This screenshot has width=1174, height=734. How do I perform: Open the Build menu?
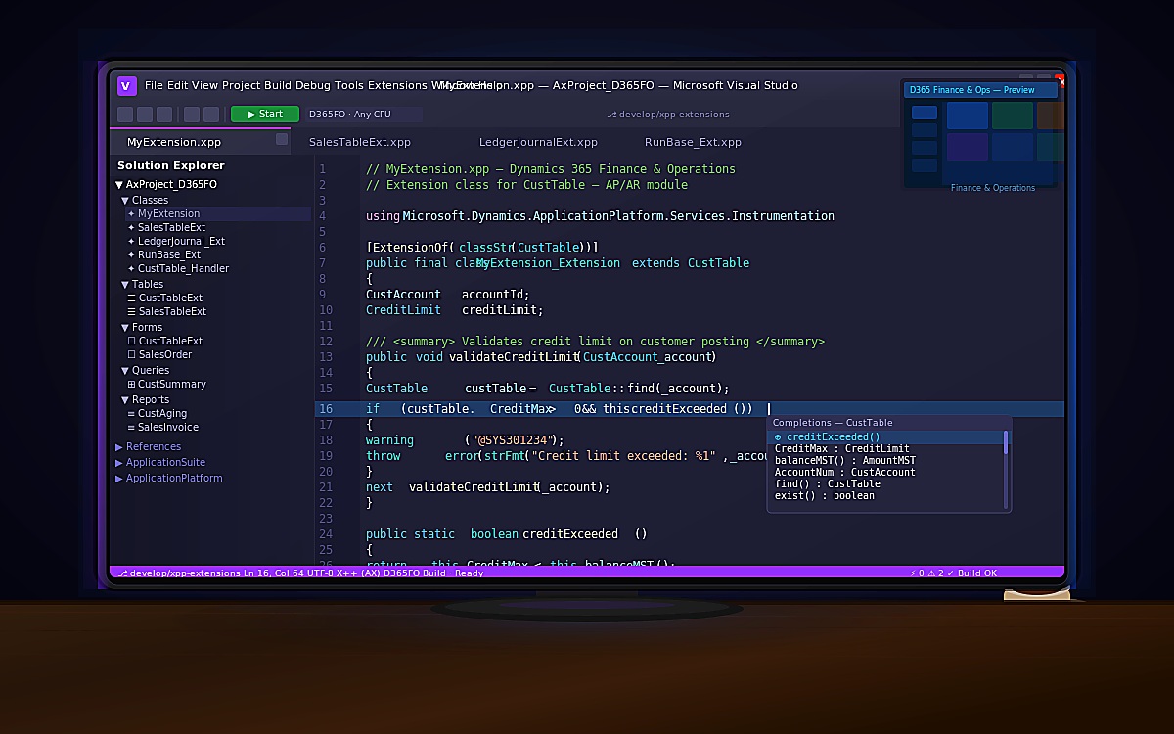(x=278, y=86)
